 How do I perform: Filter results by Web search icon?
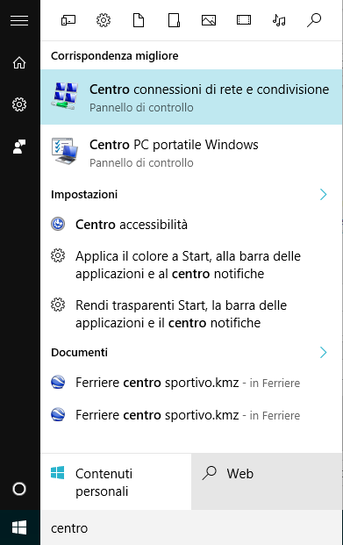click(x=314, y=20)
